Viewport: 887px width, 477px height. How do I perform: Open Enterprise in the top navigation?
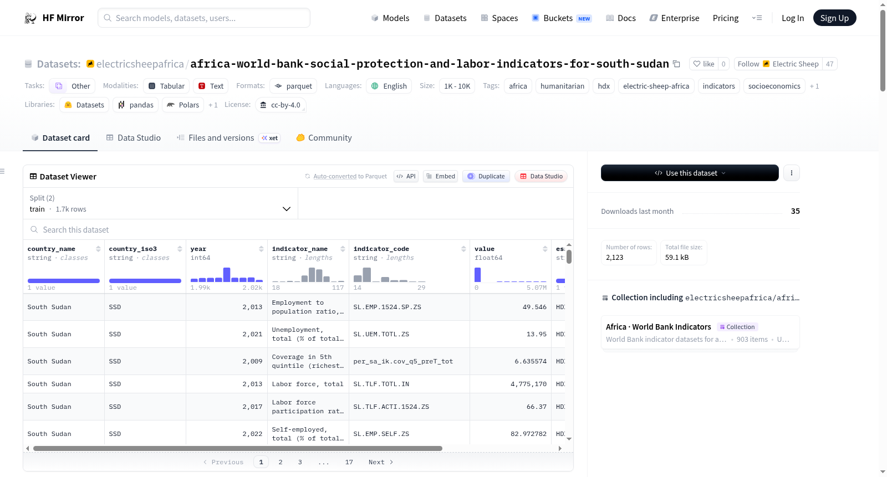click(674, 18)
